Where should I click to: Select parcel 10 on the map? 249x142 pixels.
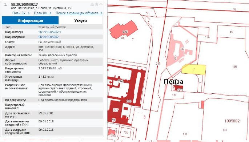pyautogui.click(x=232, y=32)
